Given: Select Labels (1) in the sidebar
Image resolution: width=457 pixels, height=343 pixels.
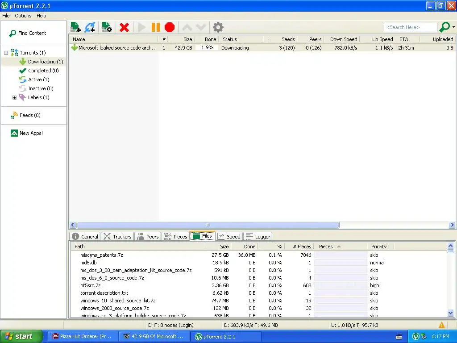Looking at the screenshot, I should (34, 97).
